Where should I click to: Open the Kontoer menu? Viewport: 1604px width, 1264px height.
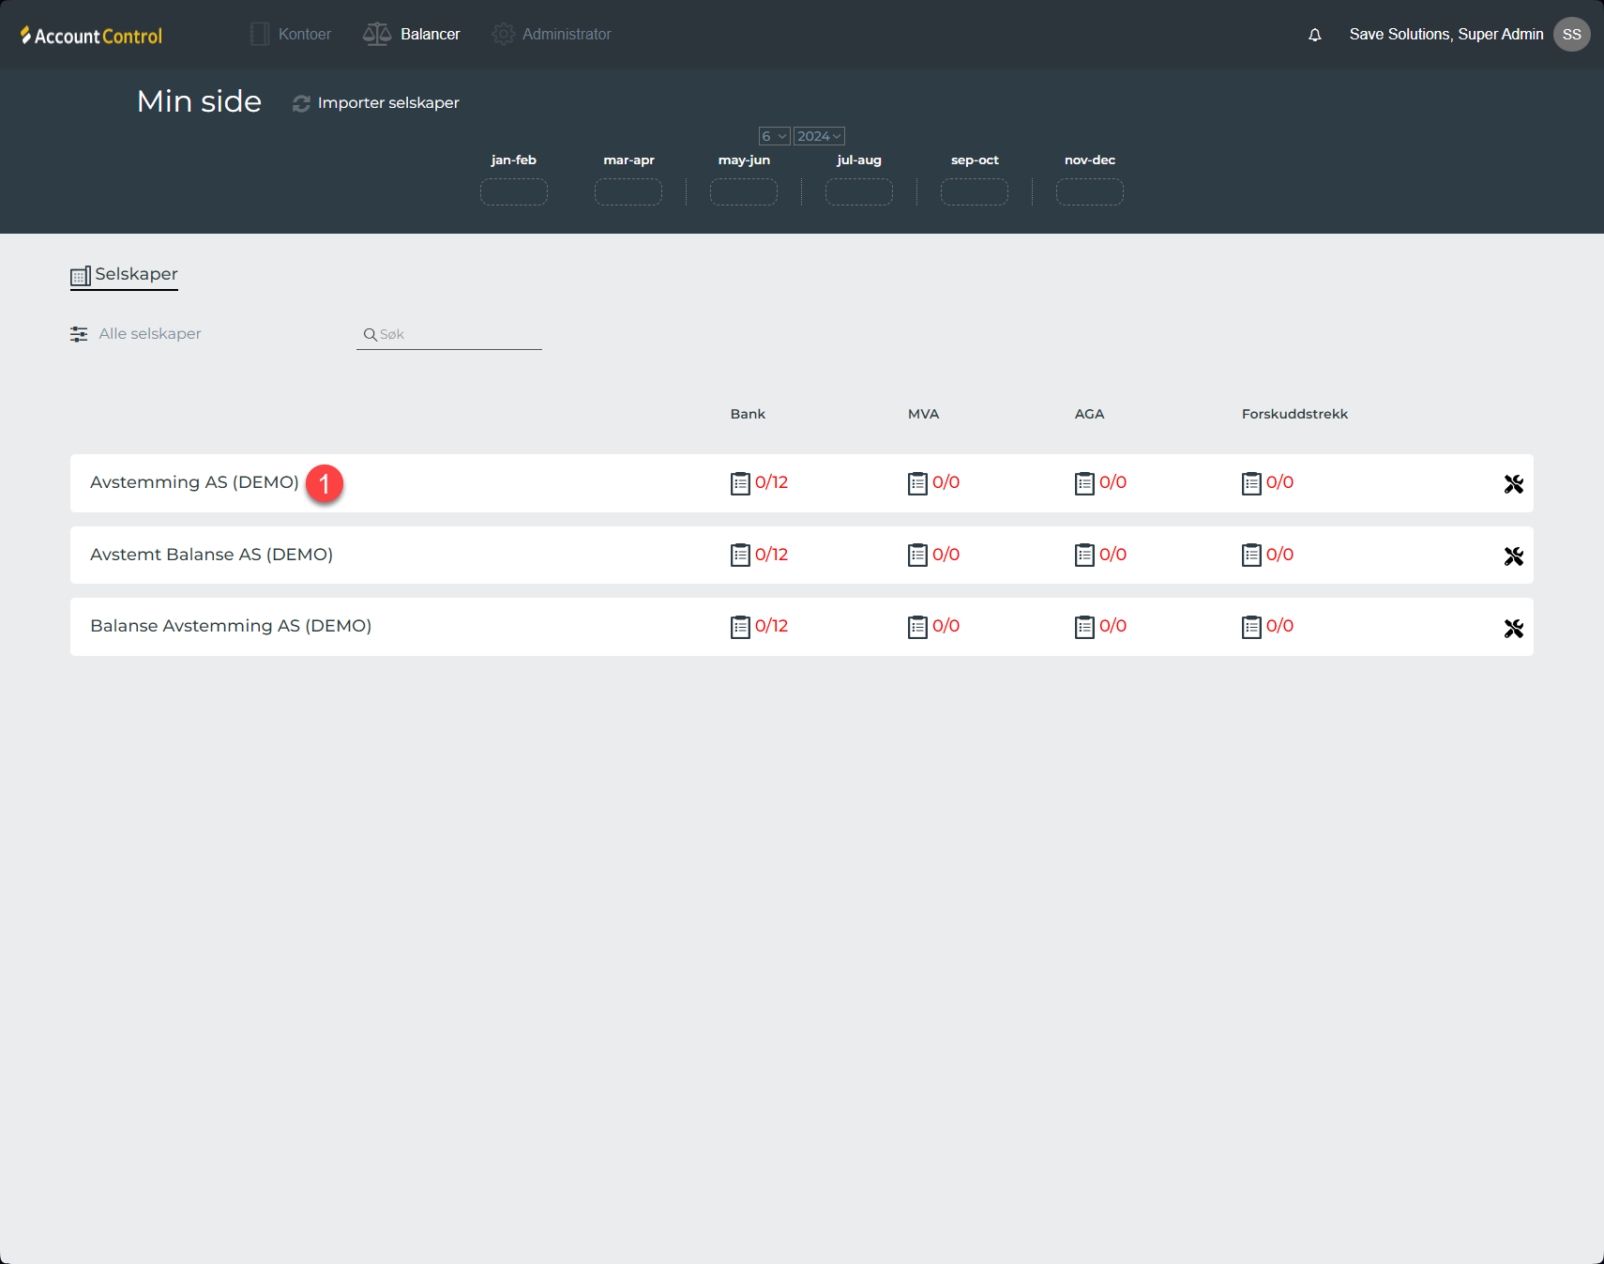pyautogui.click(x=291, y=35)
